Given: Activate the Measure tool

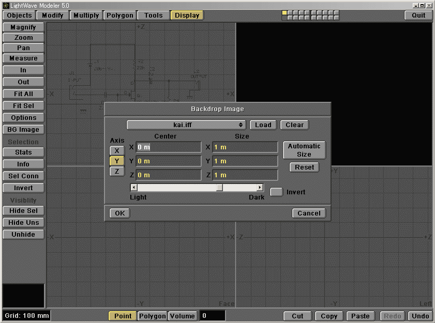Looking at the screenshot, I should [23, 58].
